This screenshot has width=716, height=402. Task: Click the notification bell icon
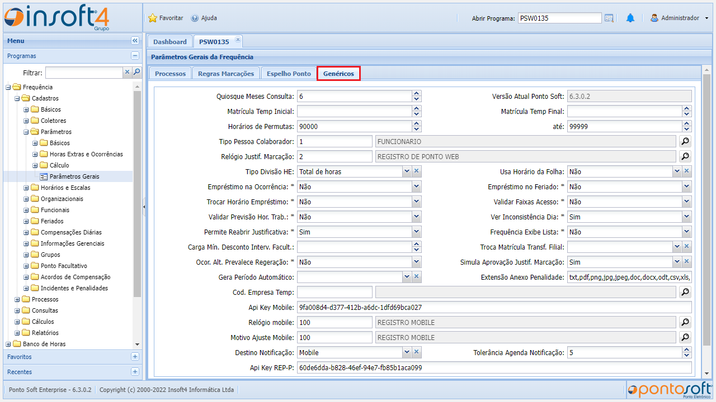pos(630,18)
